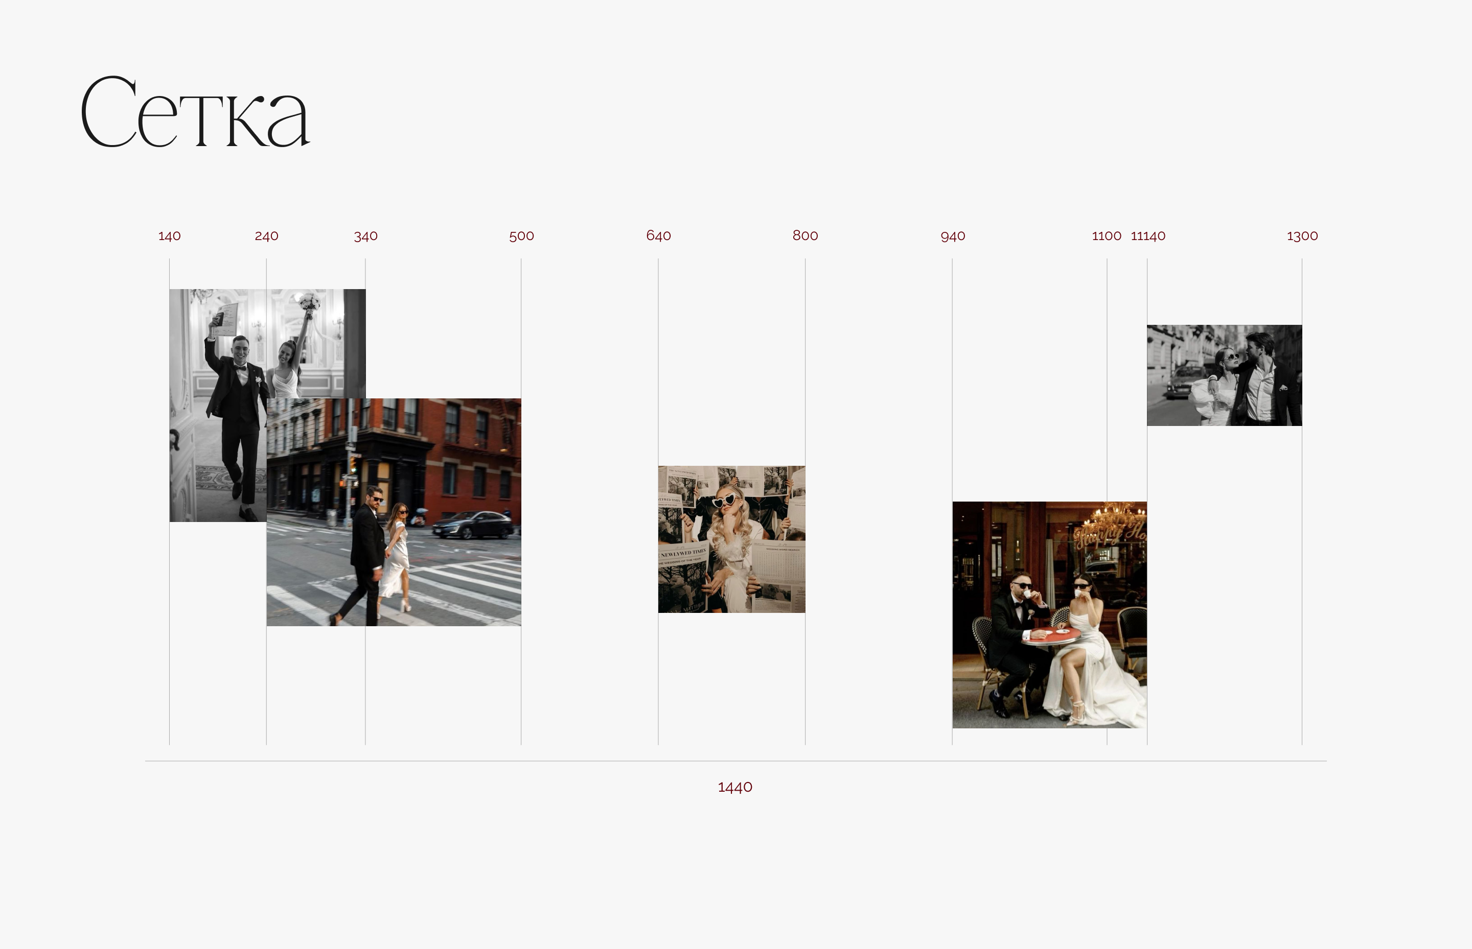
Task: Click the black-and-white embracing couple photo
Action: [x=1224, y=375]
